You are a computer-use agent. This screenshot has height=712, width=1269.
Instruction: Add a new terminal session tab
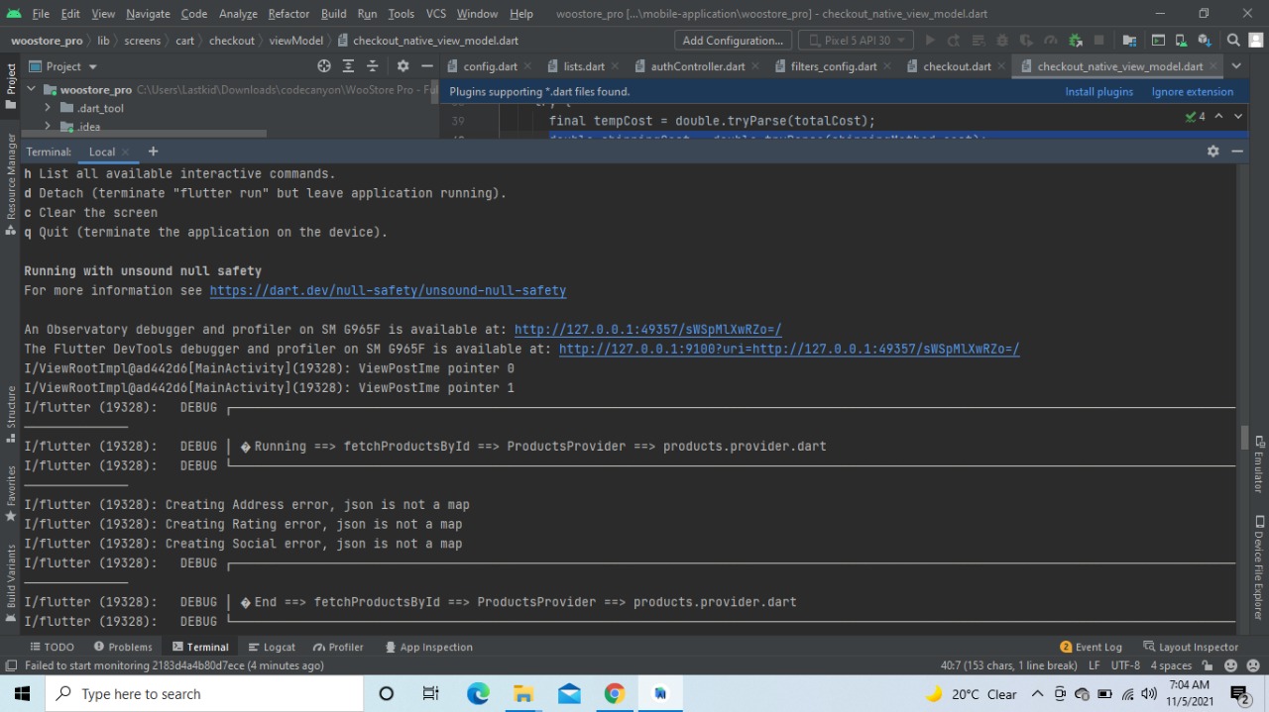click(x=153, y=152)
